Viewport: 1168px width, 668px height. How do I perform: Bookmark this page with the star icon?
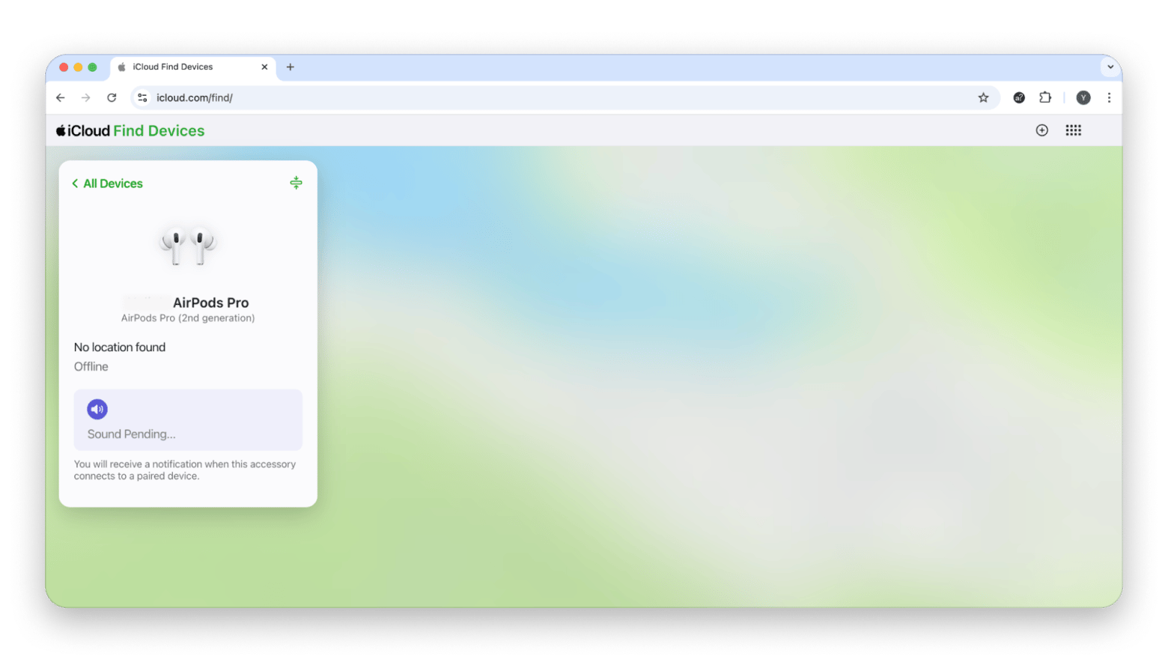click(x=983, y=98)
